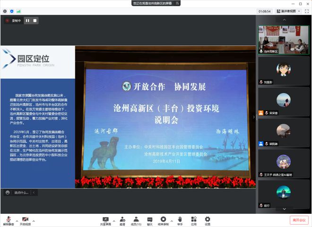This screenshot has width=312, height=227.
Task: Enter fullscreen mode with corner brackets icon
Action: click(307, 11)
